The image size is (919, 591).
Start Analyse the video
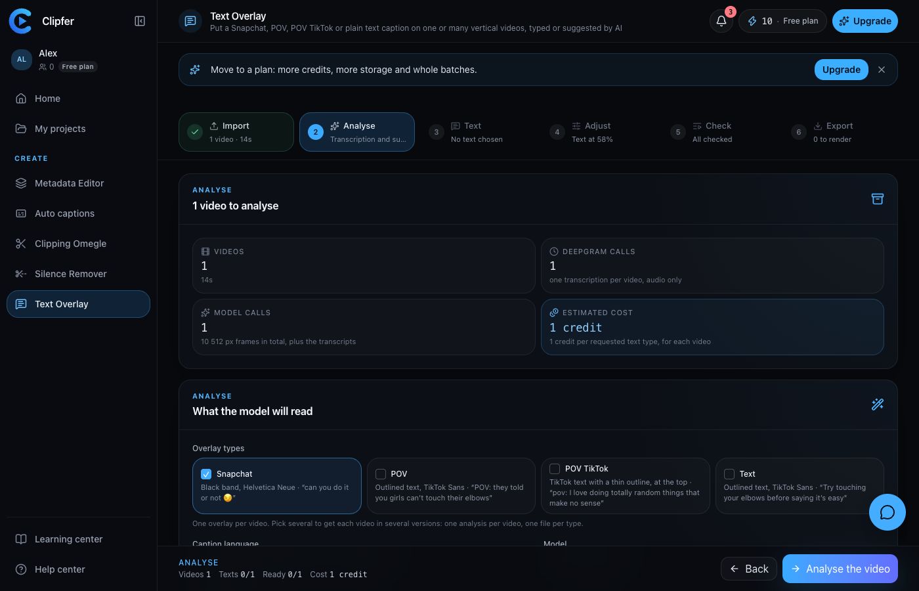[840, 569]
